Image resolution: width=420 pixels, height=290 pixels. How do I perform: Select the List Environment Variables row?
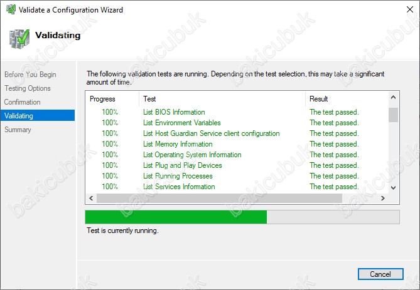pyautogui.click(x=237, y=123)
